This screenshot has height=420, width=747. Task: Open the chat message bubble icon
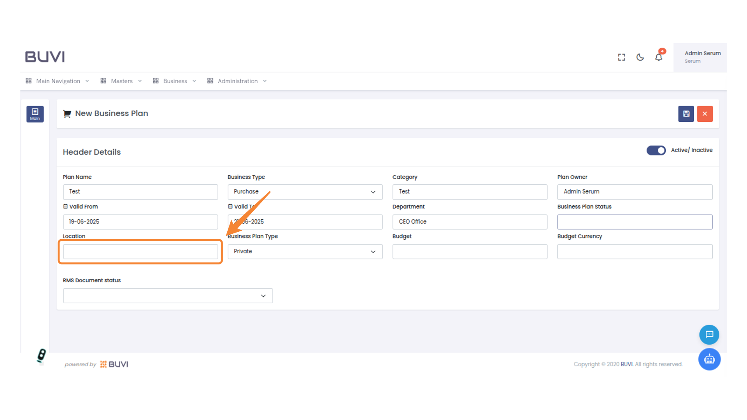(709, 334)
